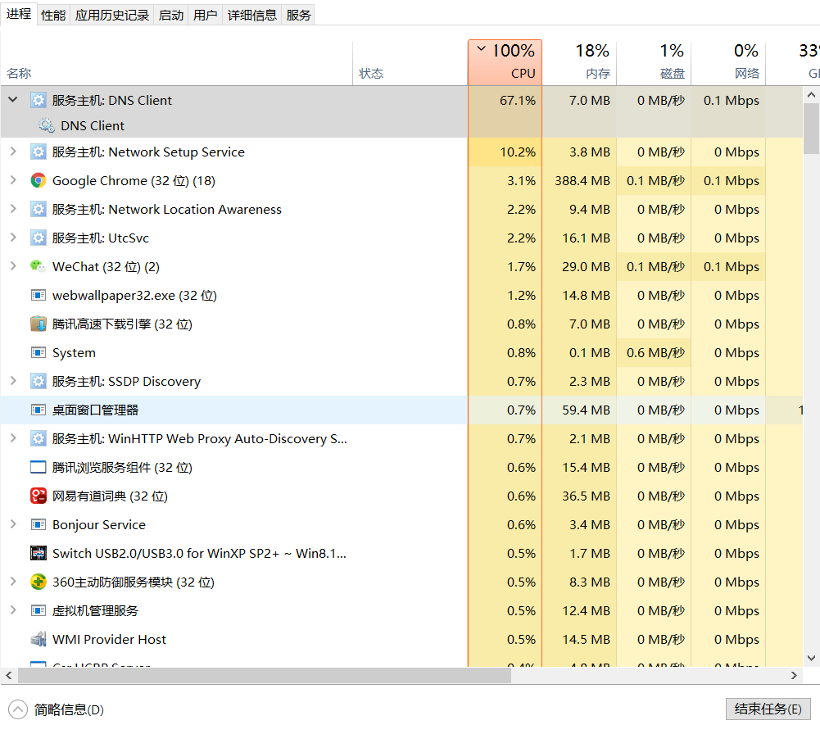Click the 结束任务 button
The image size is (820, 734).
pos(768,709)
